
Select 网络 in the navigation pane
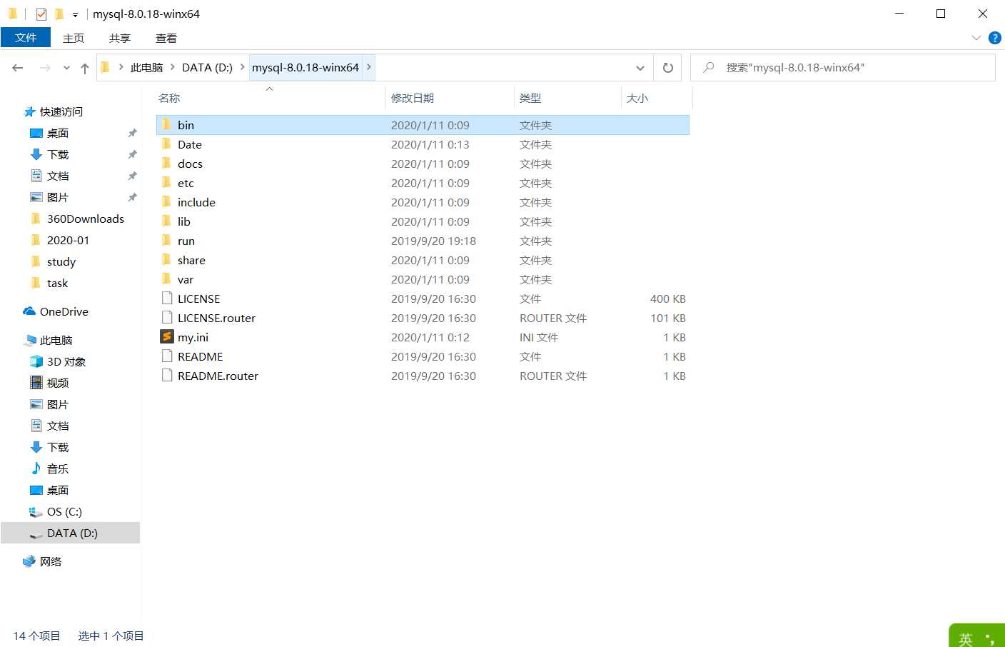pyautogui.click(x=51, y=561)
